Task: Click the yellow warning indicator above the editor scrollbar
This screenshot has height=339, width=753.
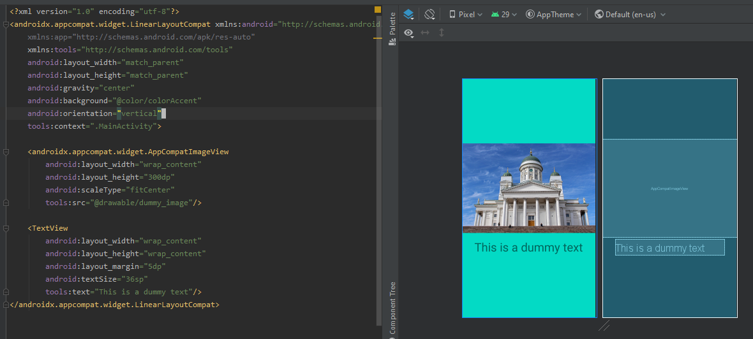Action: (x=378, y=10)
